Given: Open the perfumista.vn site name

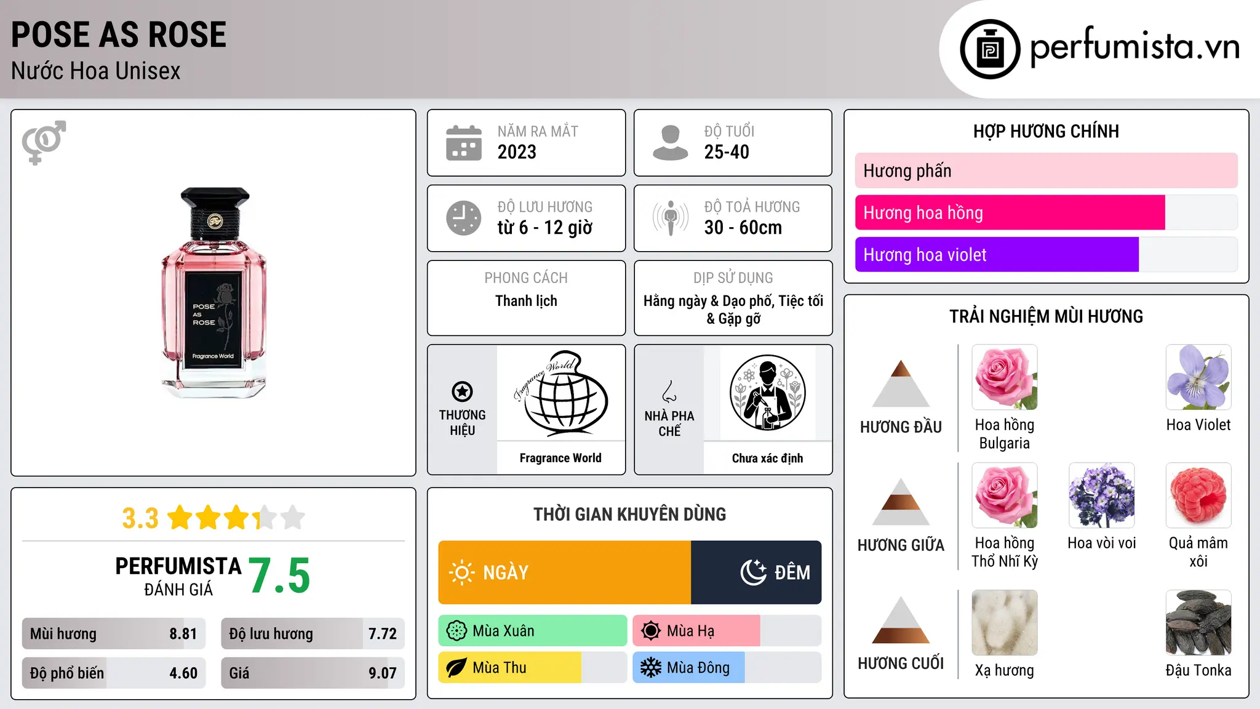Looking at the screenshot, I should coord(1134,47).
